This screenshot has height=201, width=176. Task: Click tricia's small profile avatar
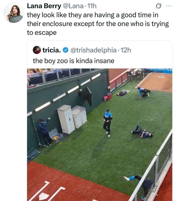tap(37, 50)
